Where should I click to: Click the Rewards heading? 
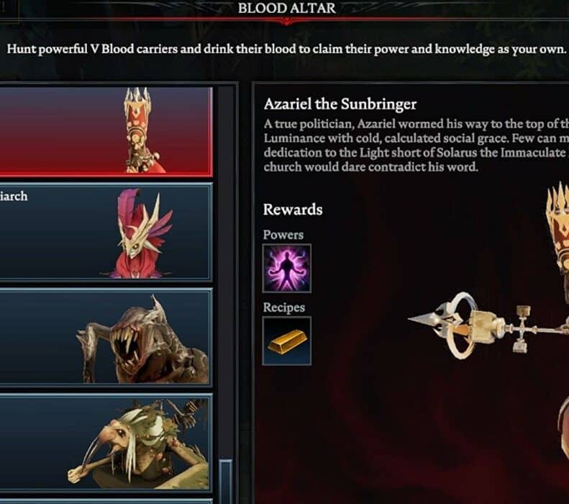293,210
